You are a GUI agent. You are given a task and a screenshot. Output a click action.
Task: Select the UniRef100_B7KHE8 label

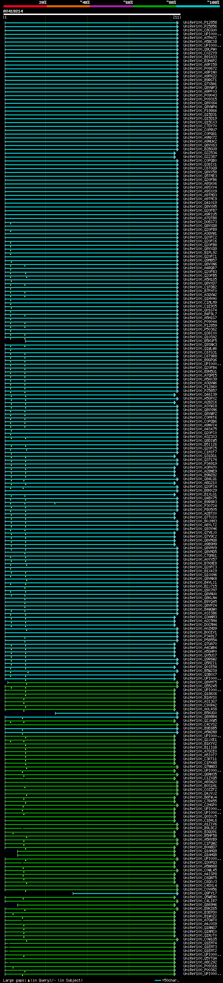(200, 563)
